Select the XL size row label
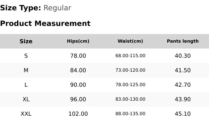This screenshot has width=209, height=121. tap(26, 99)
